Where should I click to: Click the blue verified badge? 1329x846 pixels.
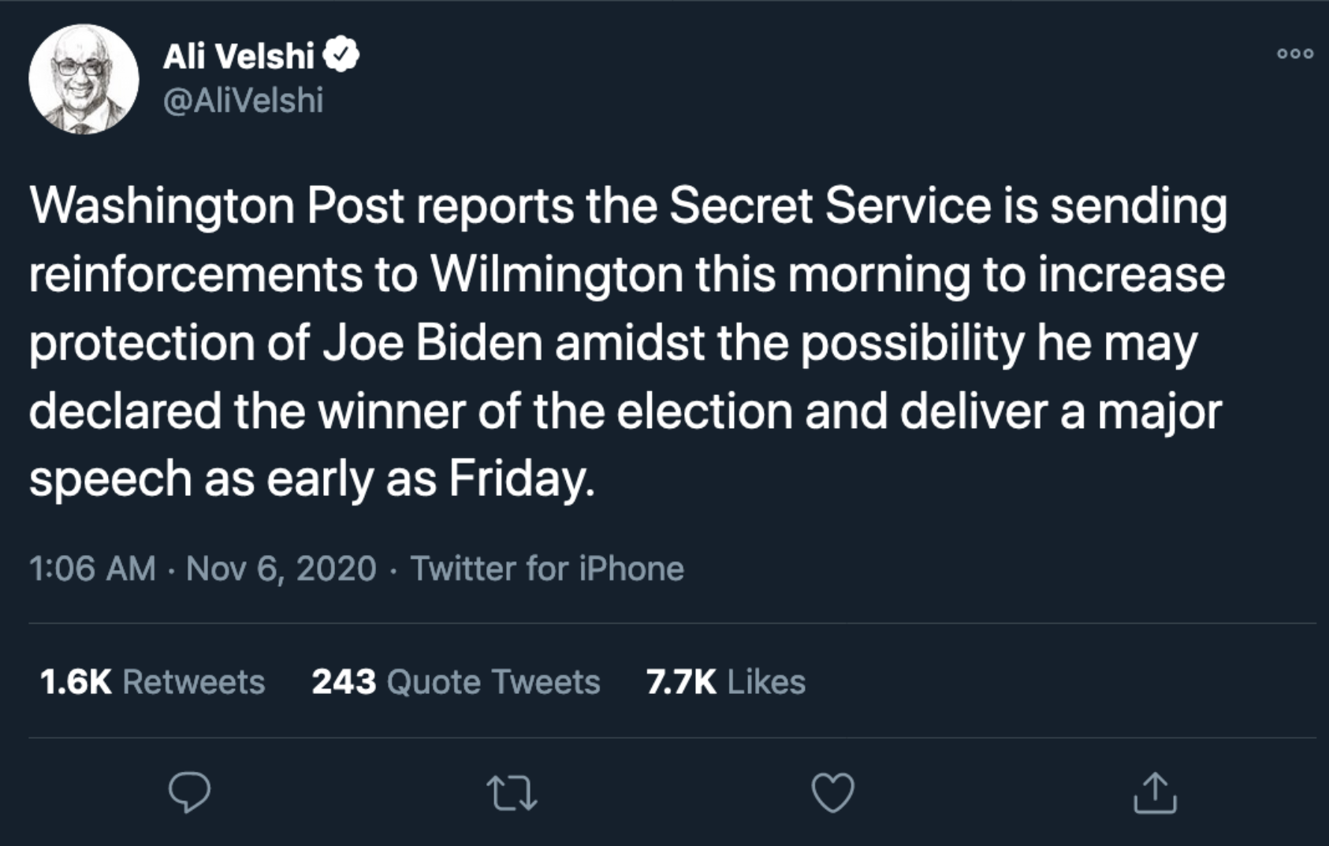[x=341, y=54]
